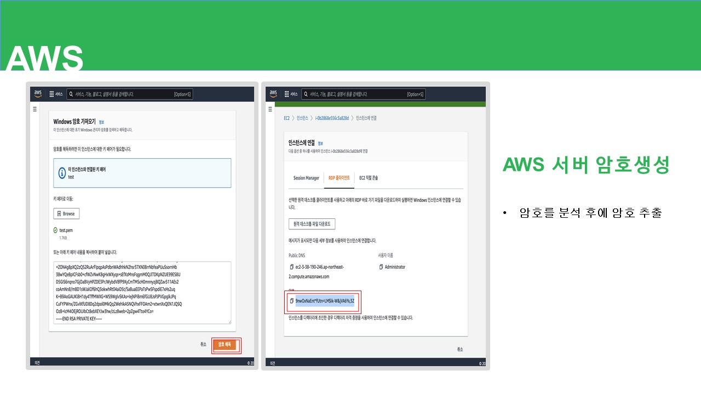The width and height of the screenshot is (701, 394).
Task: Click the AWS logo in the left screenshot
Action: pyautogui.click(x=38, y=94)
